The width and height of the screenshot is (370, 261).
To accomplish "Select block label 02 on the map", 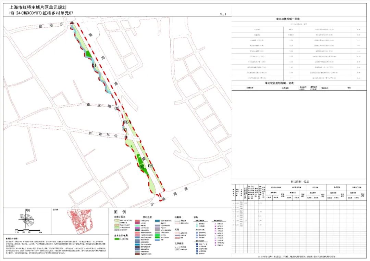I will (x=117, y=108).
